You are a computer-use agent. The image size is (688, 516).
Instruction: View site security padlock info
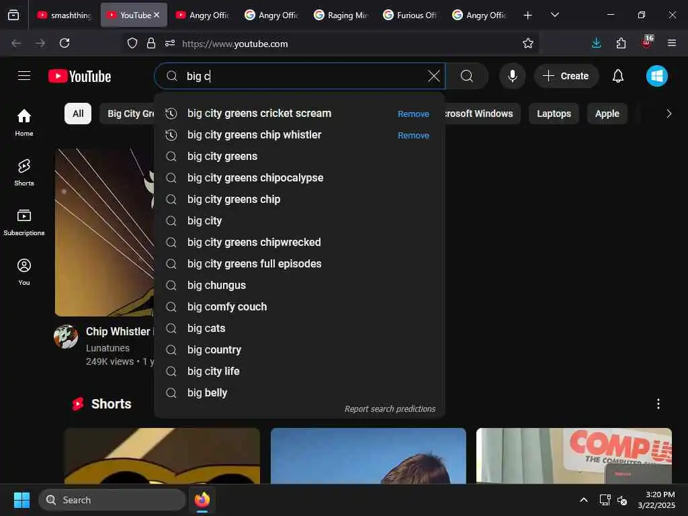click(x=151, y=44)
